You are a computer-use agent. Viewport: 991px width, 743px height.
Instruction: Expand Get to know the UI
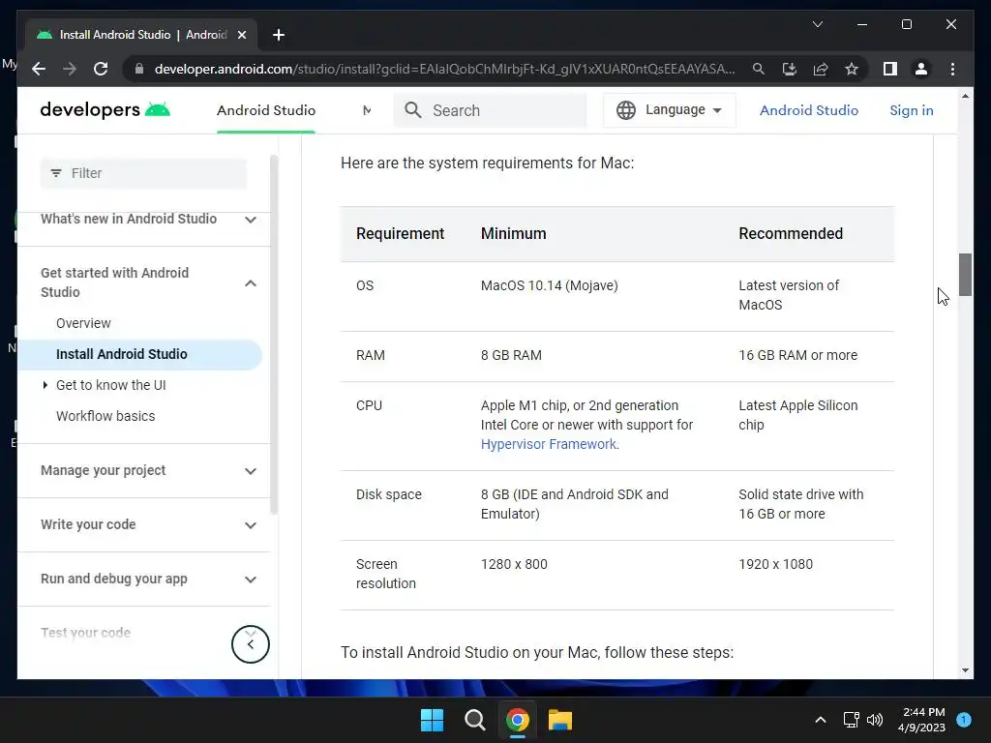click(45, 385)
